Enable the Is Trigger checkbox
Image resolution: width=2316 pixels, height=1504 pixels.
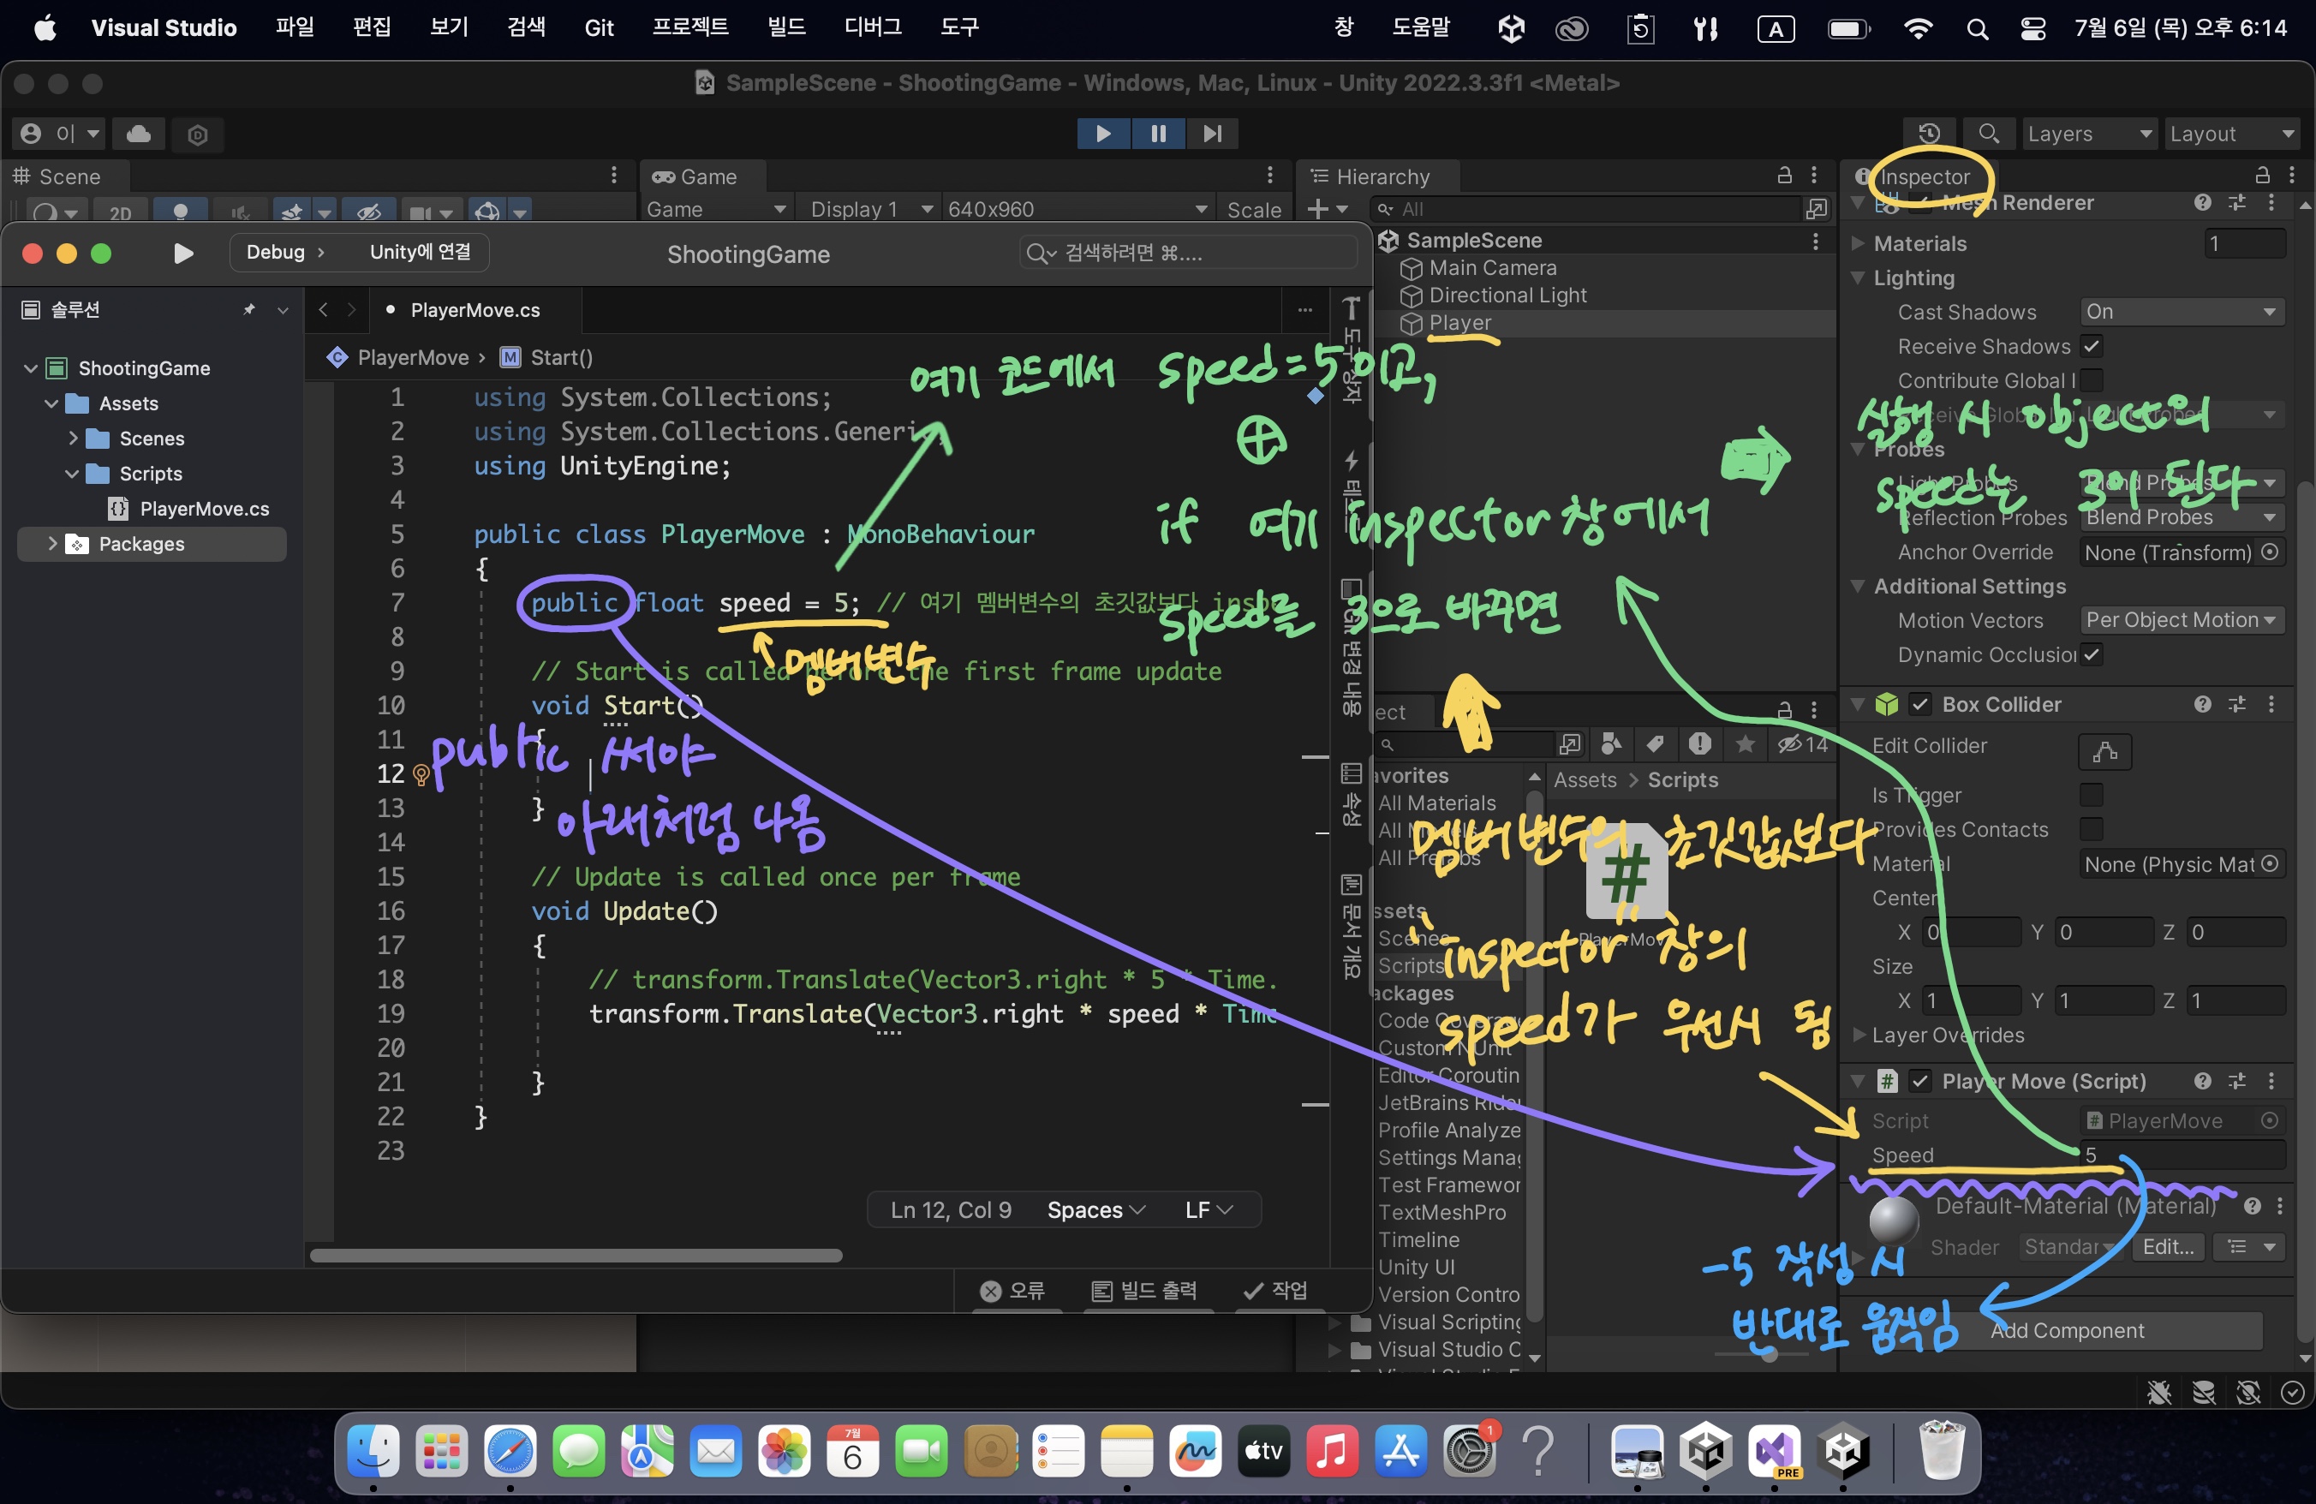[x=2092, y=795]
